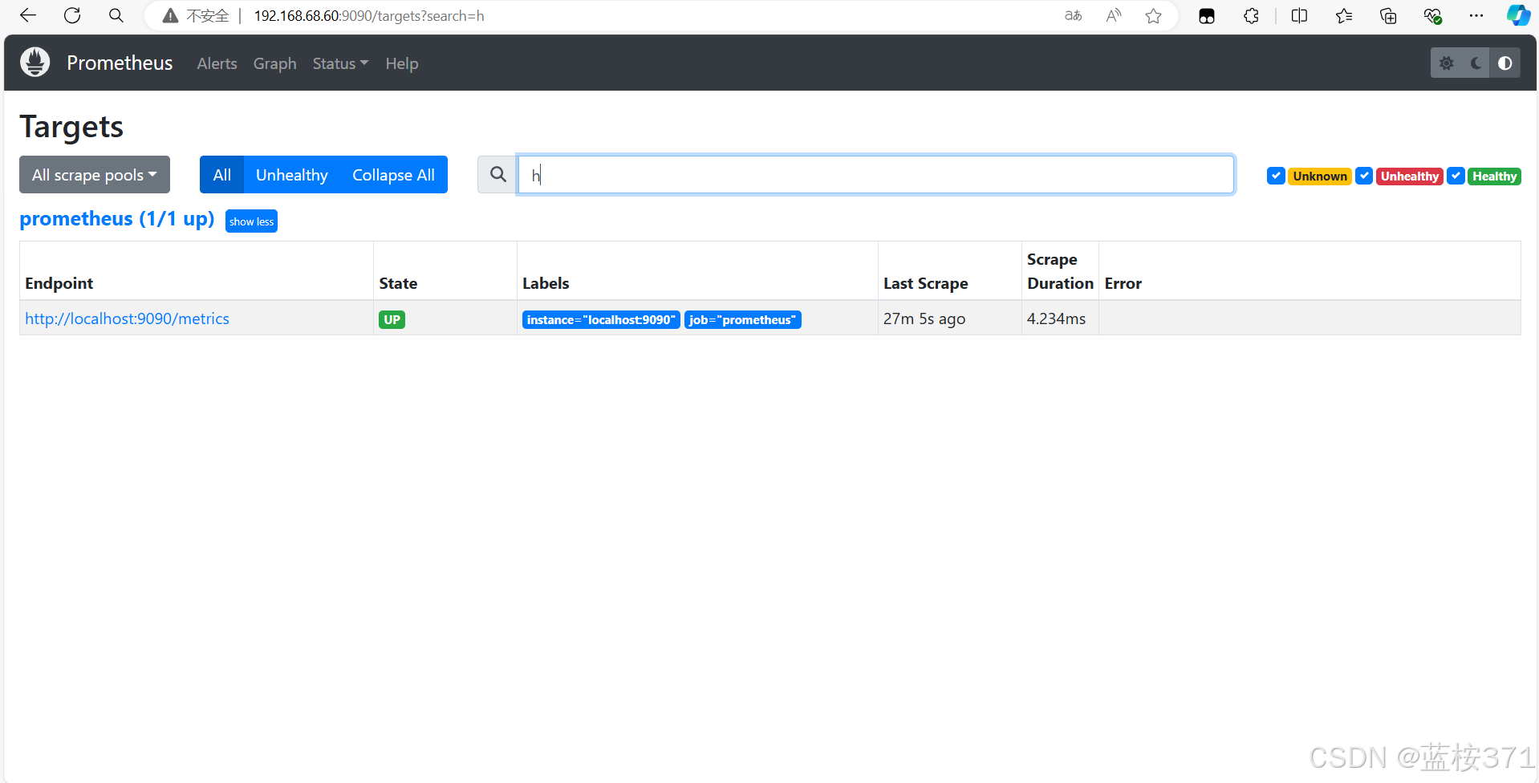This screenshot has height=783, width=1539.
Task: Open the Graph page
Action: point(274,63)
